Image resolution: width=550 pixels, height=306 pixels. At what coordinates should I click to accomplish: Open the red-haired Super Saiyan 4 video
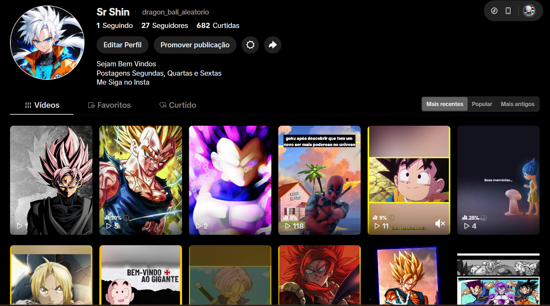click(319, 275)
